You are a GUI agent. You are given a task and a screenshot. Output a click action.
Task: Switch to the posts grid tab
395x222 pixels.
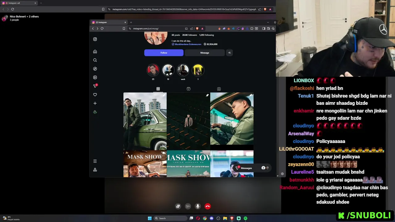(158, 89)
